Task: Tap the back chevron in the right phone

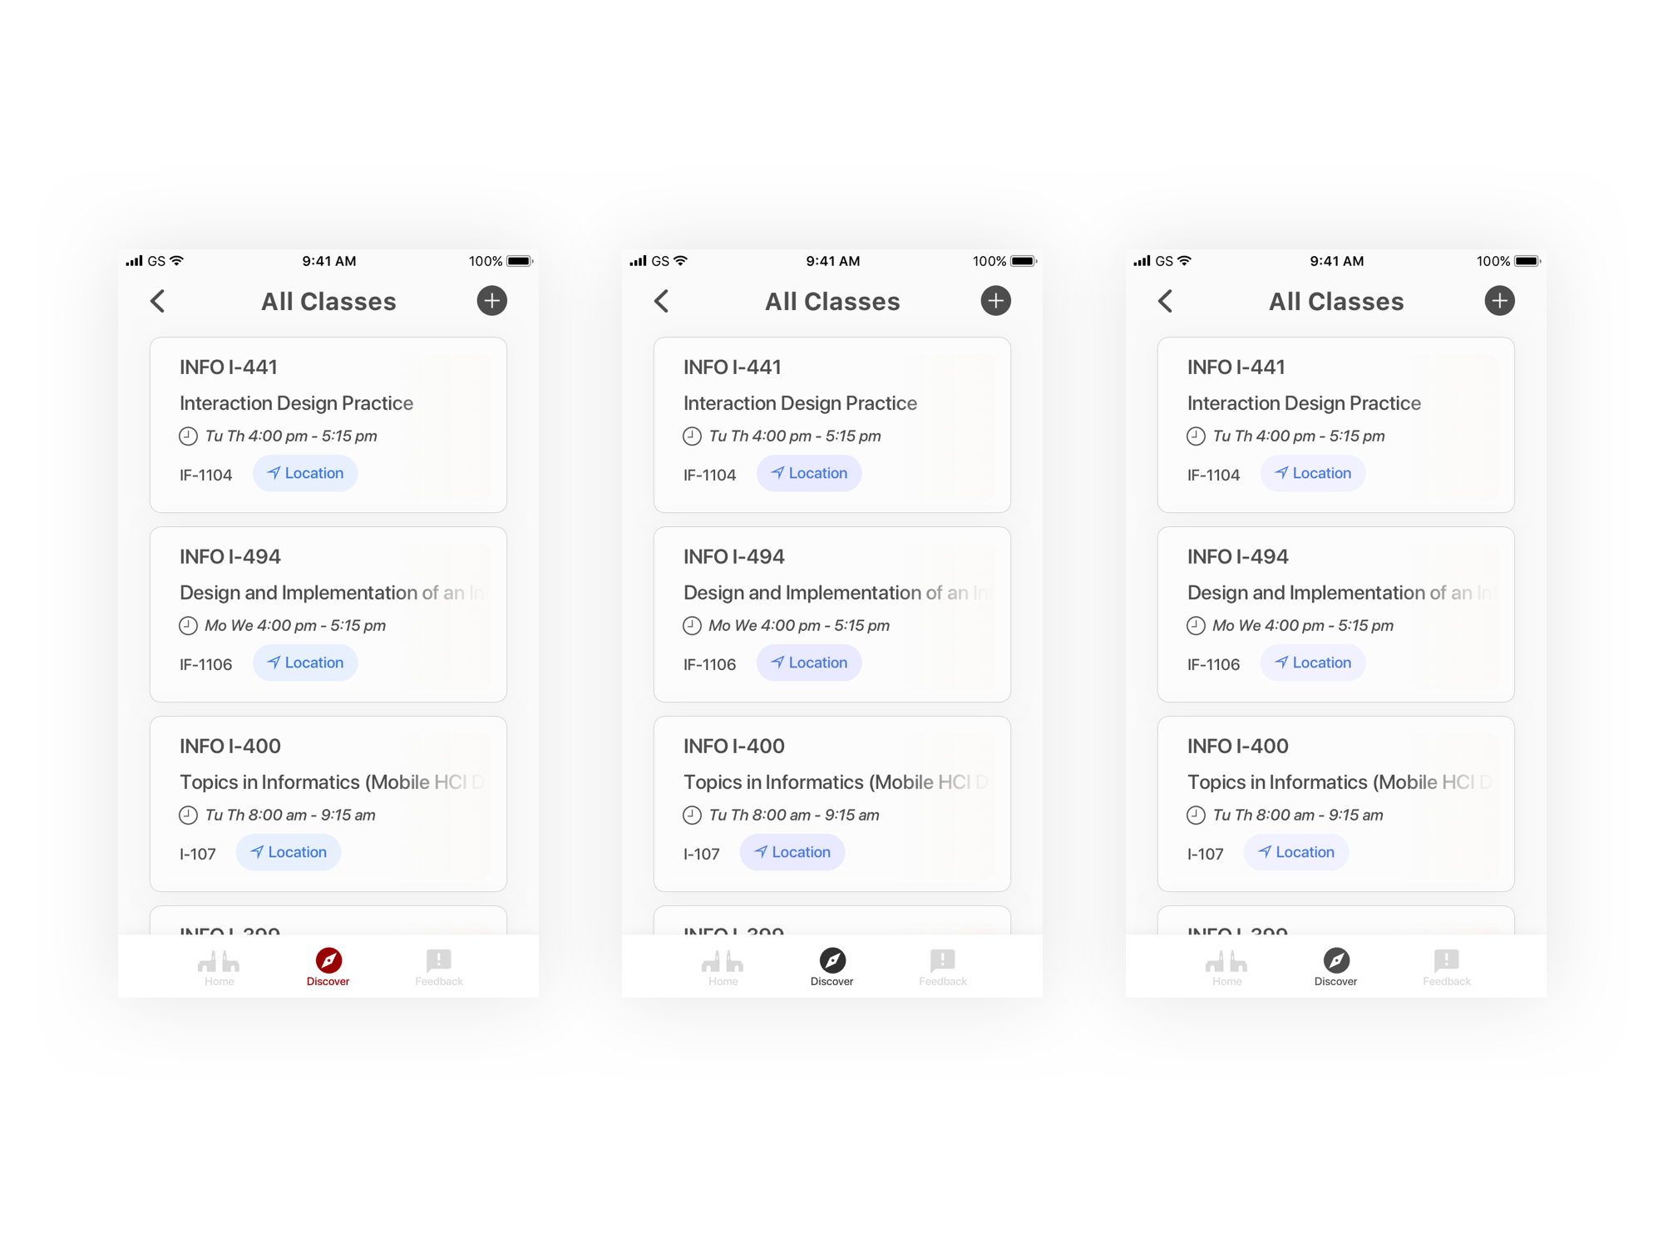Action: click(x=1166, y=301)
